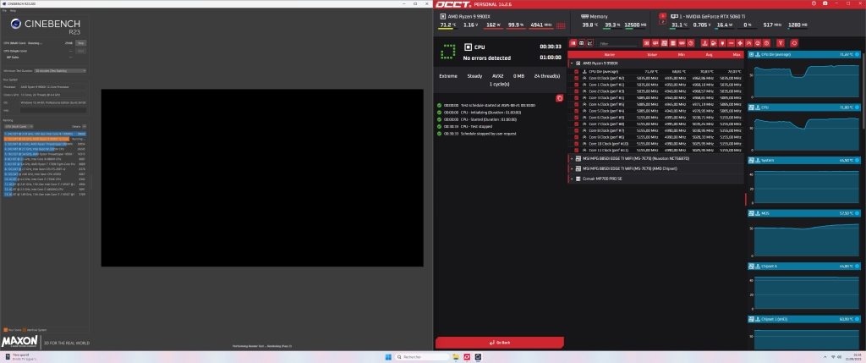
Task: Open File Explorer from the taskbar
Action: pos(456,357)
